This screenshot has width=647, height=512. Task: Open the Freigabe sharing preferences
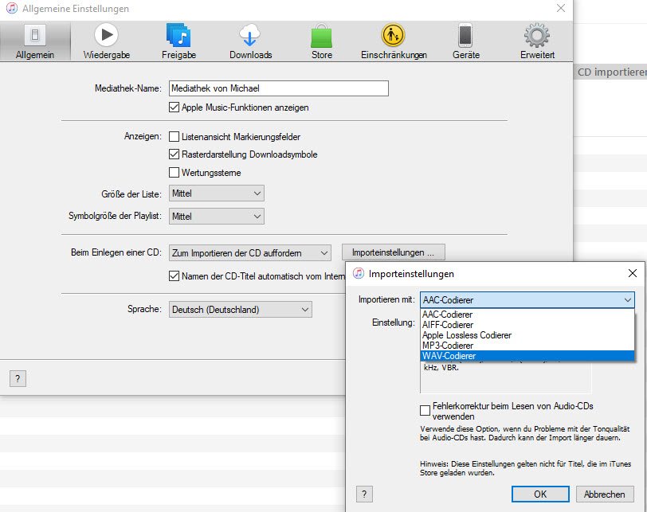[178, 41]
